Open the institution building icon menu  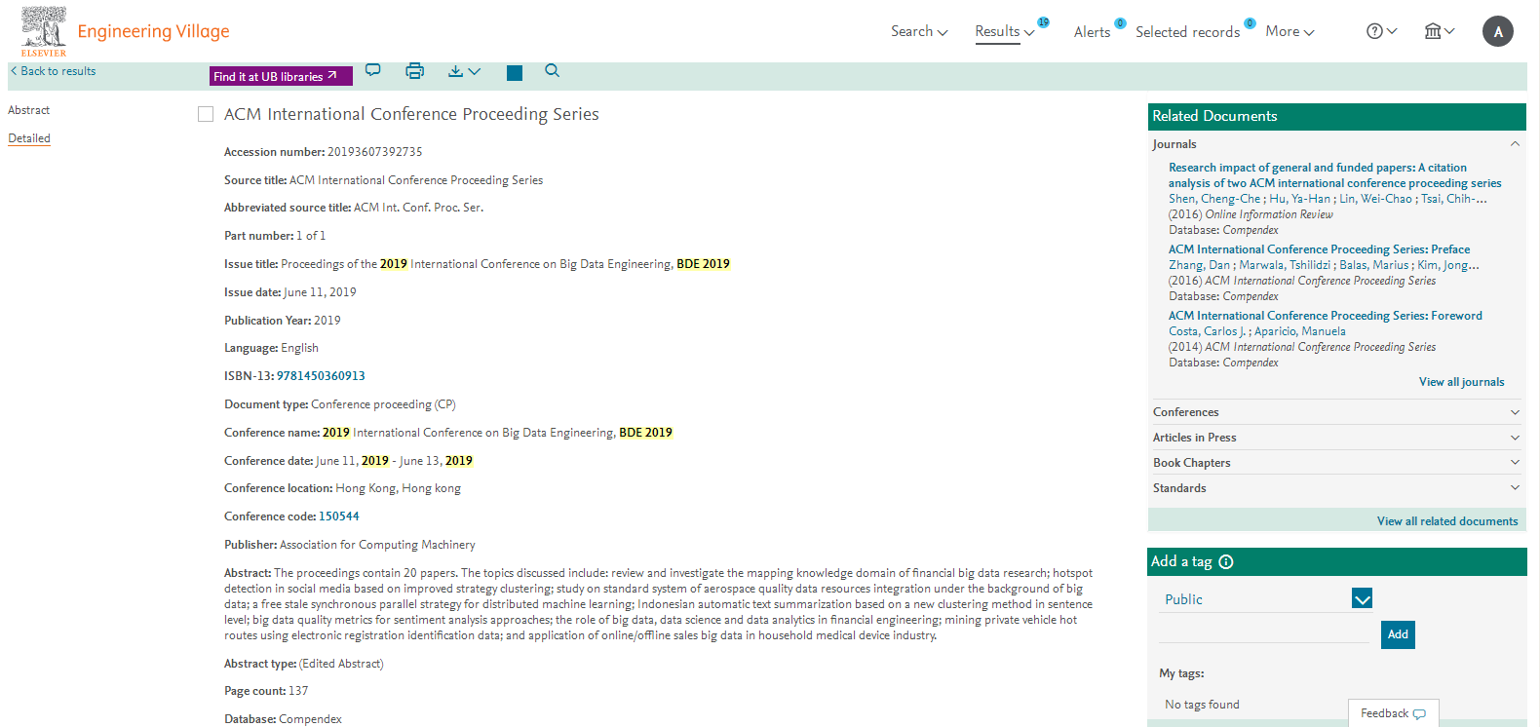(x=1433, y=31)
